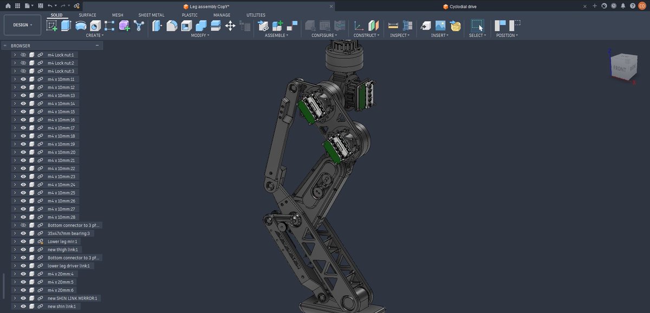Image resolution: width=650 pixels, height=313 pixels.
Task: Click the Offset Plane icon
Action: tap(373, 25)
